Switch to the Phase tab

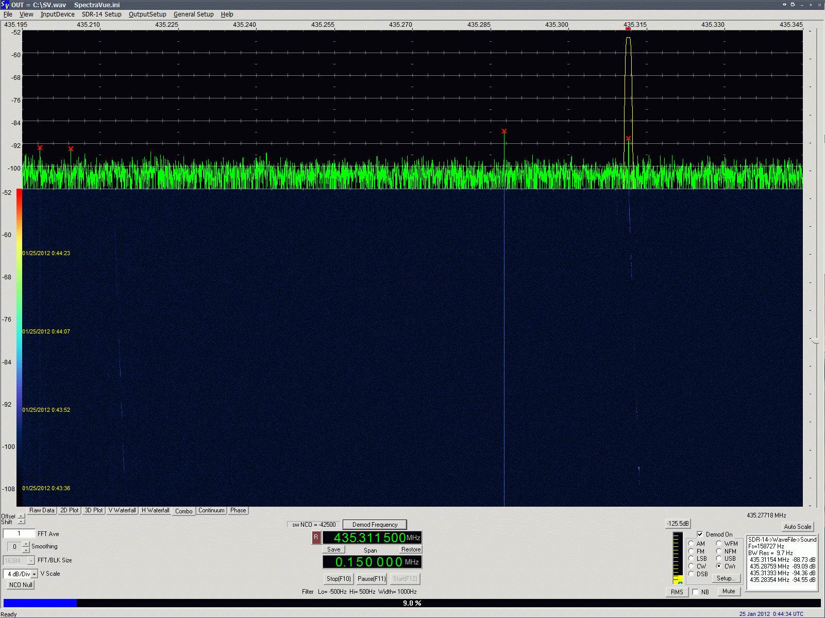(x=238, y=510)
